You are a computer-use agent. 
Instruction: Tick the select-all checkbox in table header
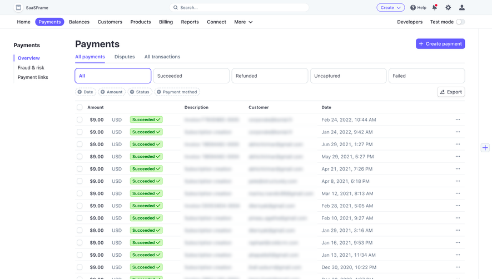(x=79, y=107)
